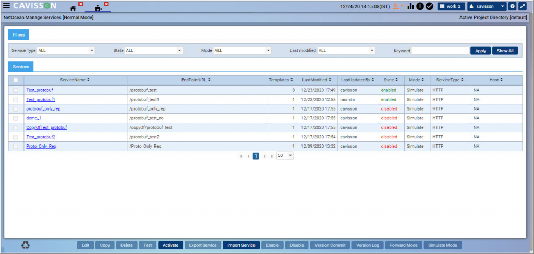Click the Export Service button
Image resolution: width=534 pixels, height=254 pixels.
pyautogui.click(x=203, y=245)
